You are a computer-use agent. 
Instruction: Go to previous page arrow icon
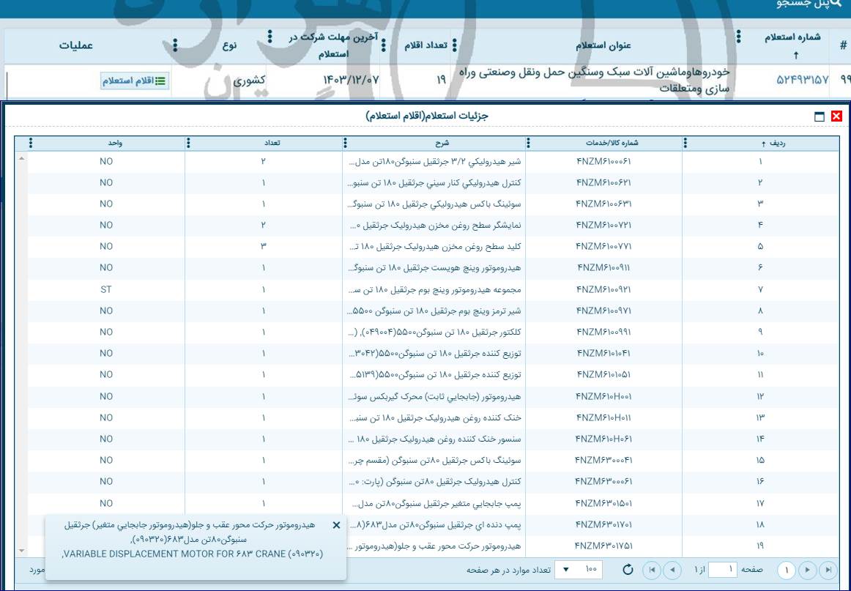pos(672,570)
